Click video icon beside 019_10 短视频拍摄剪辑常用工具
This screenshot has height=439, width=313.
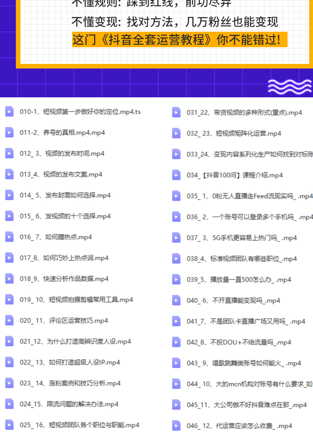[9, 299]
